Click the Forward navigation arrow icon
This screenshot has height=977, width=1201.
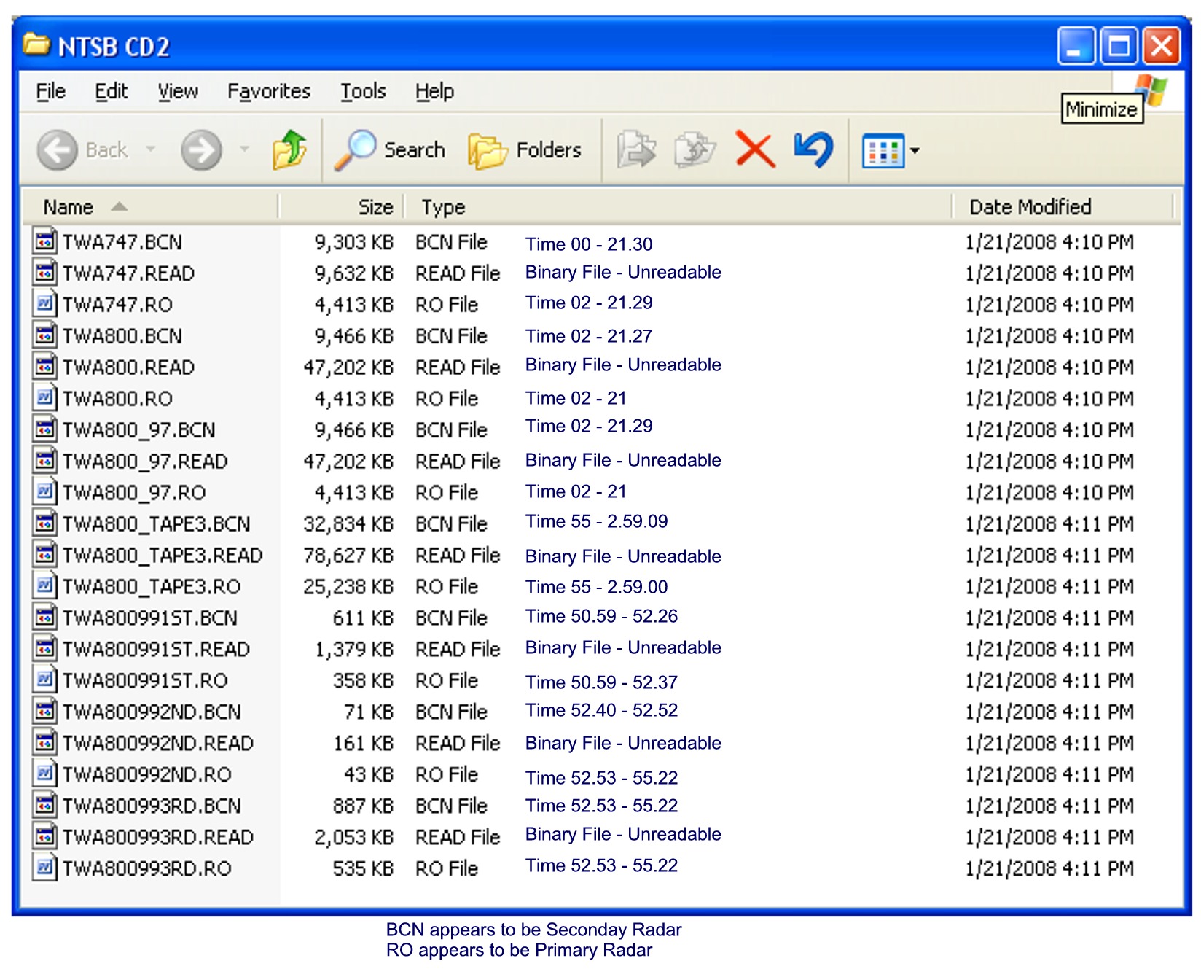point(201,150)
